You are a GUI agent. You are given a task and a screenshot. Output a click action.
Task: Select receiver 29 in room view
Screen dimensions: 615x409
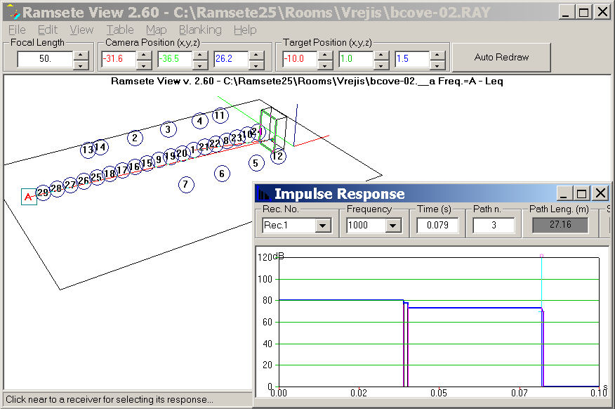click(x=43, y=193)
